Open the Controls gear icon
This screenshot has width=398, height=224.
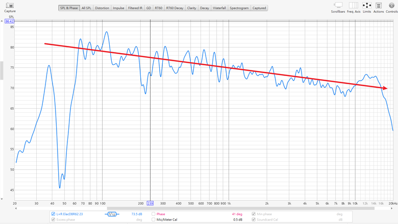[391, 5]
